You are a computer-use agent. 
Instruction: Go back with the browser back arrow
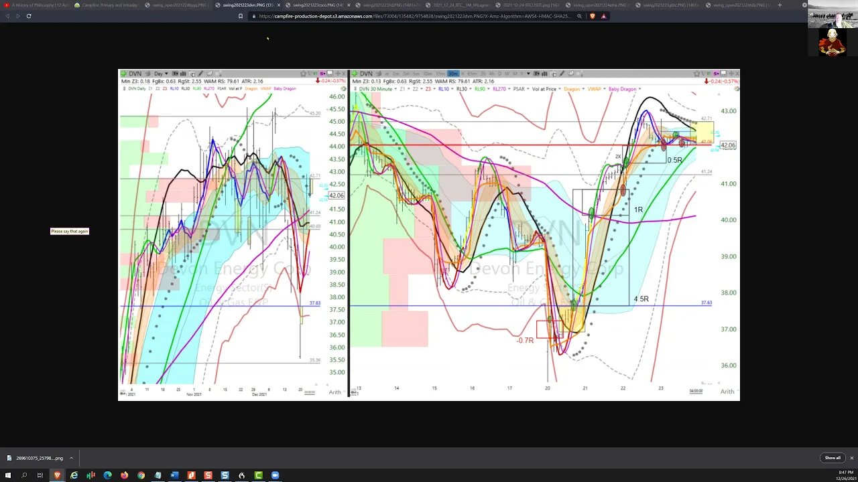click(x=7, y=16)
